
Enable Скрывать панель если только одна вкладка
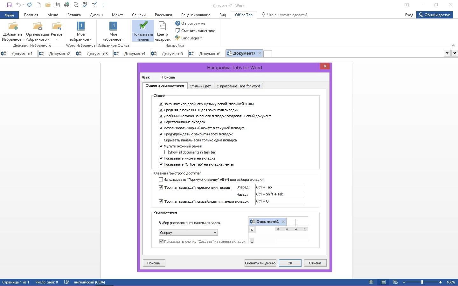[161, 140]
